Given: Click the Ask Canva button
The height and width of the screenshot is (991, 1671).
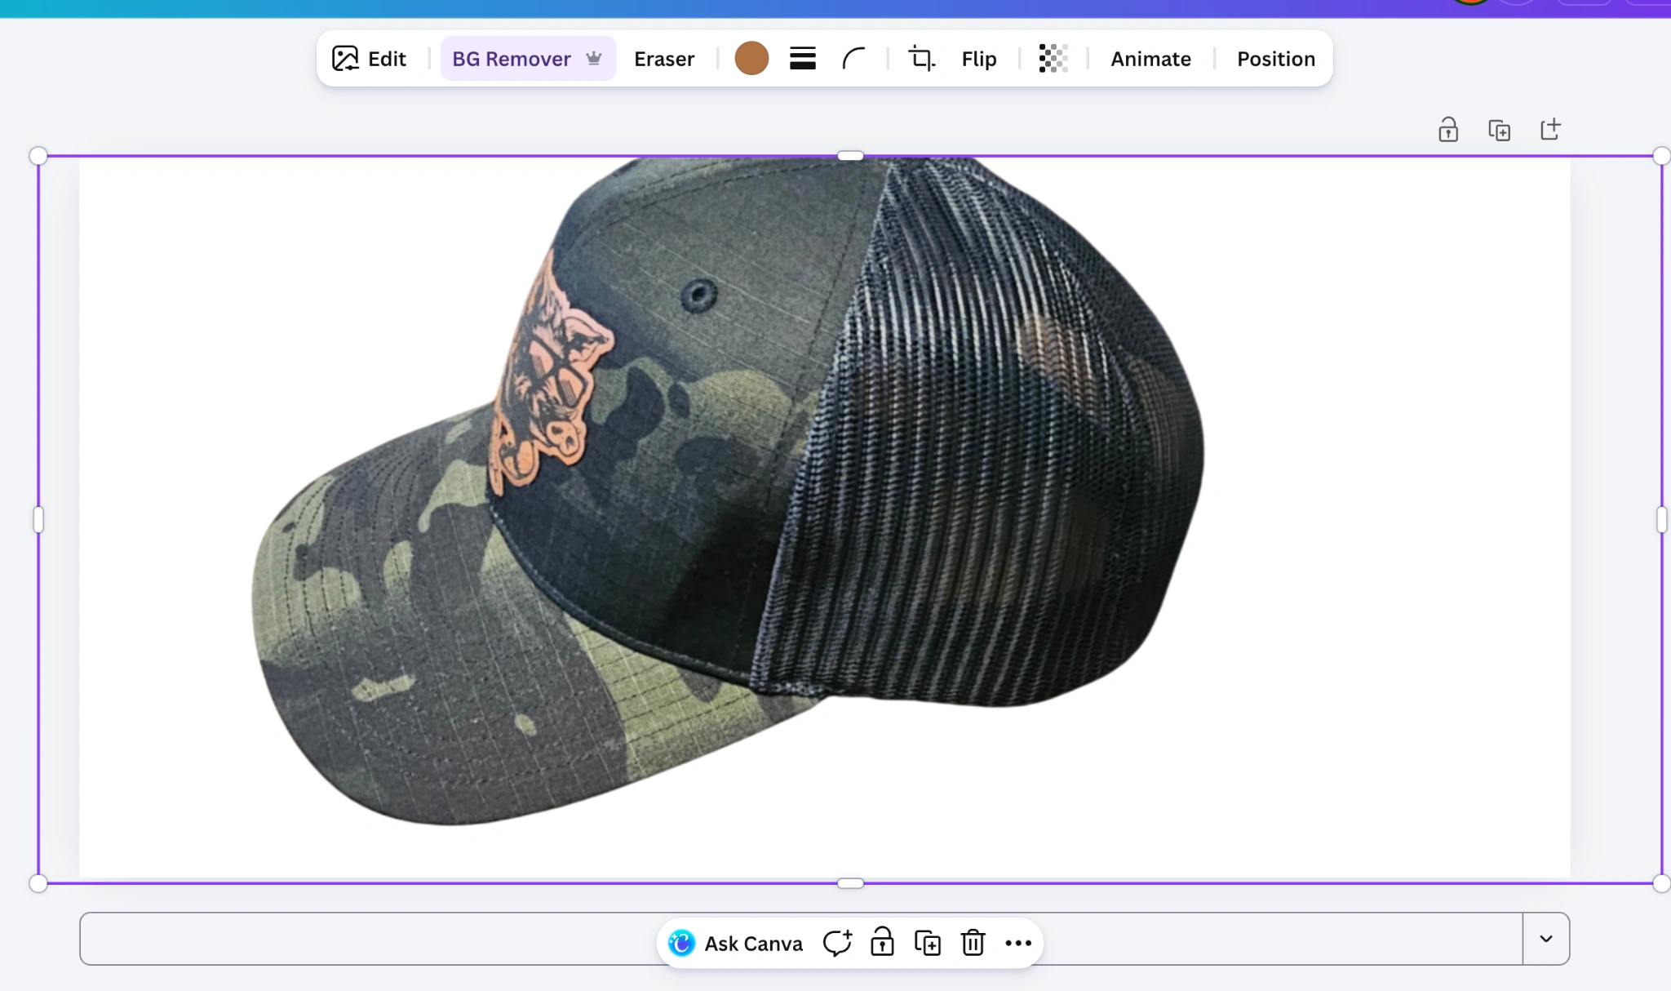Looking at the screenshot, I should pyautogui.click(x=735, y=944).
